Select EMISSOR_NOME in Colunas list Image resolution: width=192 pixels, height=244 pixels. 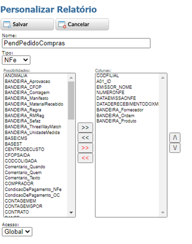coord(114,87)
